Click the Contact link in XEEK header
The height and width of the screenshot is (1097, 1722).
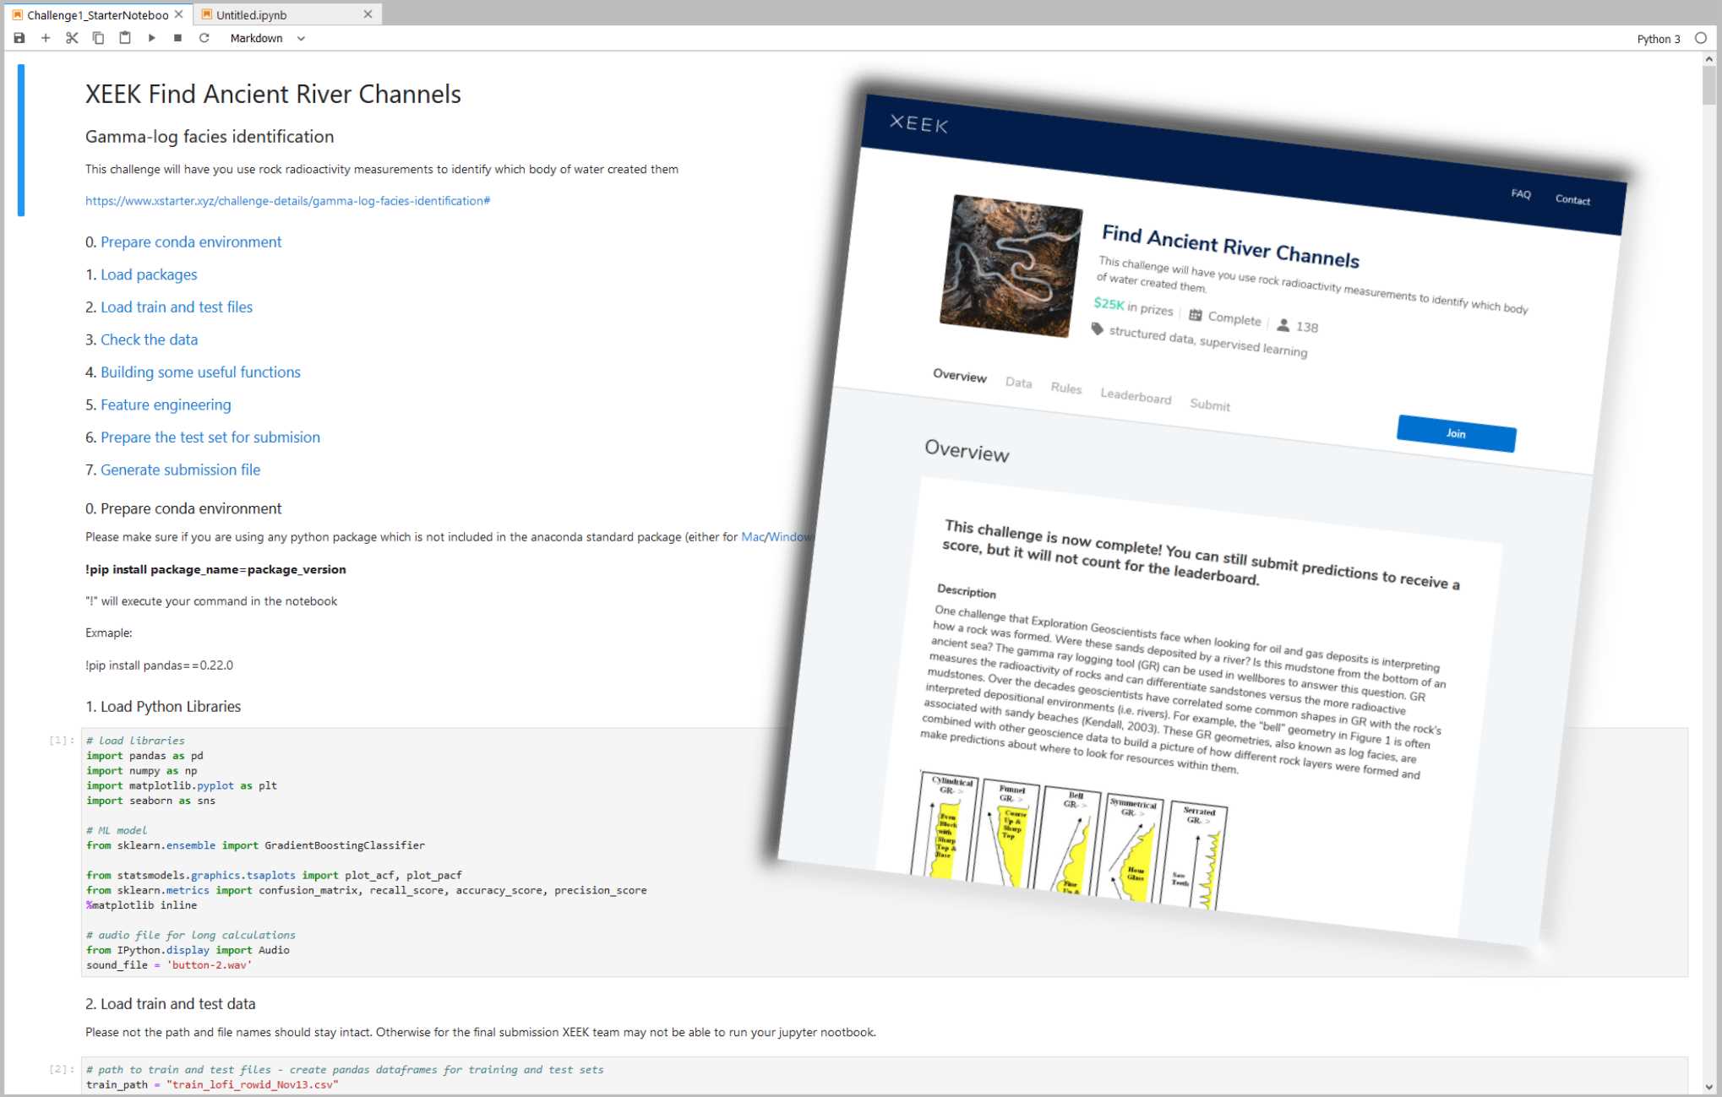(x=1572, y=199)
